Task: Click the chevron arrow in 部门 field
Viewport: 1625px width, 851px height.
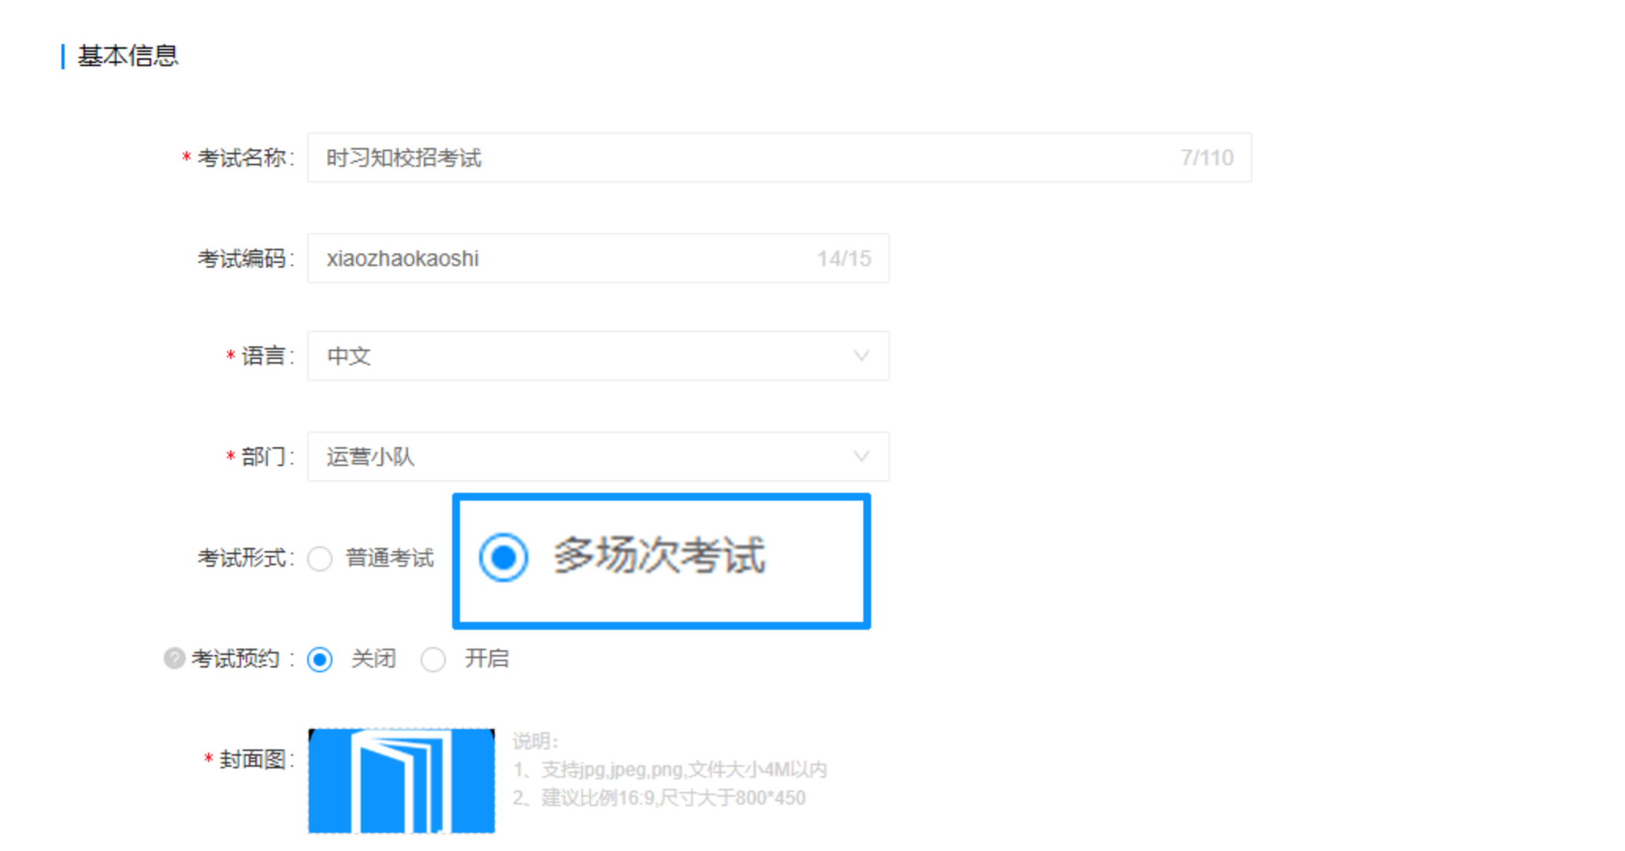Action: 861,457
